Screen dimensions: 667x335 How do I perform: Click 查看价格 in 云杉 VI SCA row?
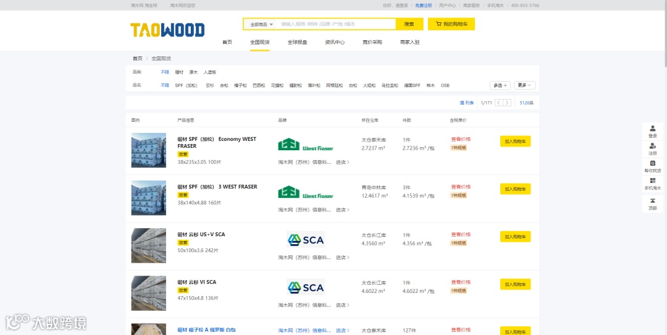point(461,282)
